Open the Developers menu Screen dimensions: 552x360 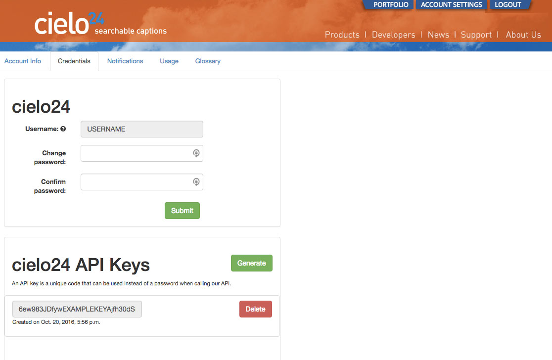coord(394,35)
